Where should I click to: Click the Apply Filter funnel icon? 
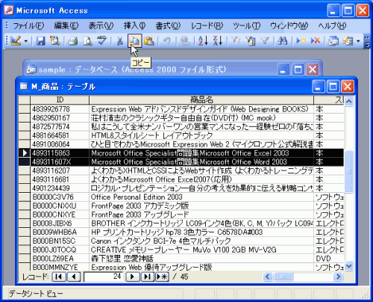(265, 40)
